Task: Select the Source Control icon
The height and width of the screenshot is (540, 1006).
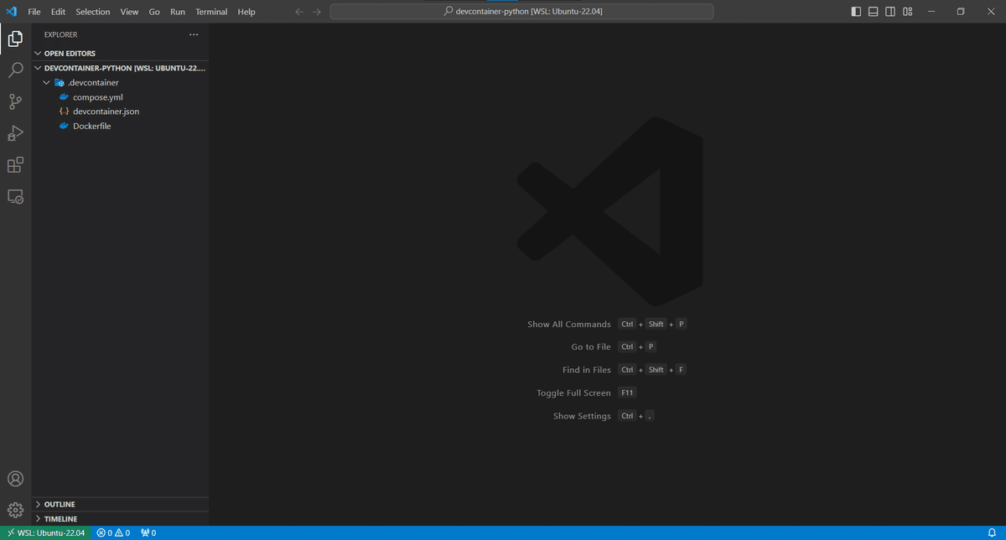Action: coord(15,101)
